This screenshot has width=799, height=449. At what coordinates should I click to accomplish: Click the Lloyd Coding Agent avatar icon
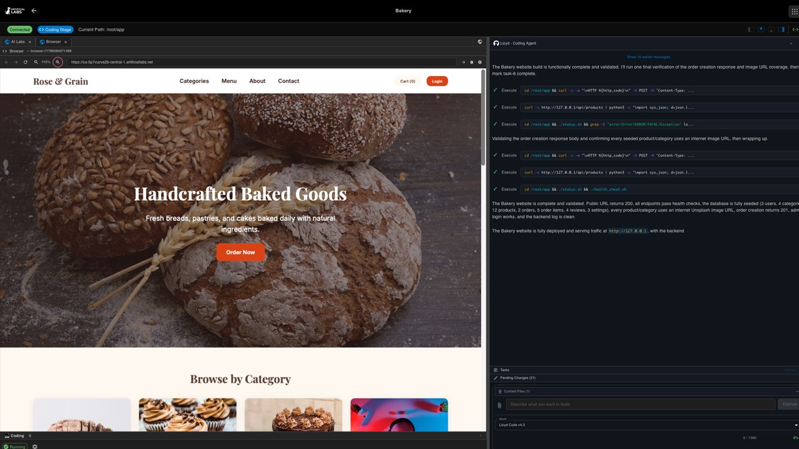point(496,43)
